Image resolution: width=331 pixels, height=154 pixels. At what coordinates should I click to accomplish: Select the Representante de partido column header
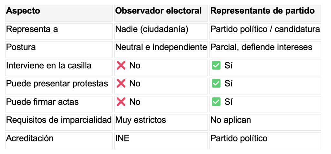pyautogui.click(x=262, y=11)
